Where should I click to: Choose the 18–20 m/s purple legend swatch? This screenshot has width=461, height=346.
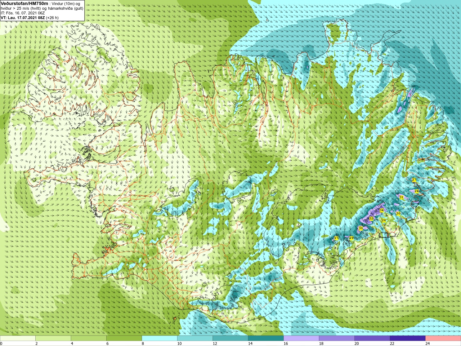337,338
